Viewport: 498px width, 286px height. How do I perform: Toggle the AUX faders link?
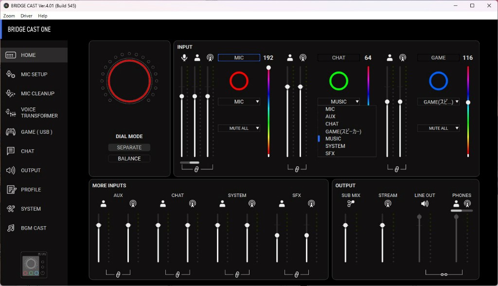coord(118,274)
